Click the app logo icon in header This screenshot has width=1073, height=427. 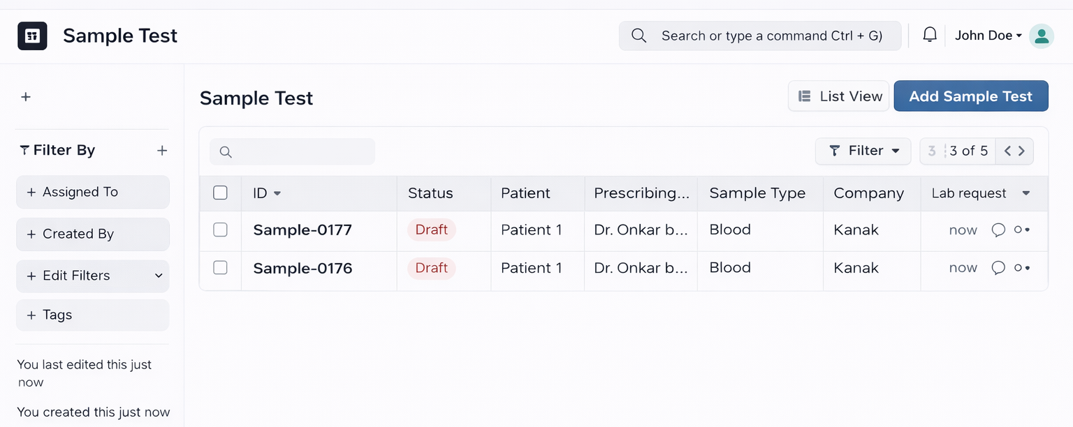(32, 36)
